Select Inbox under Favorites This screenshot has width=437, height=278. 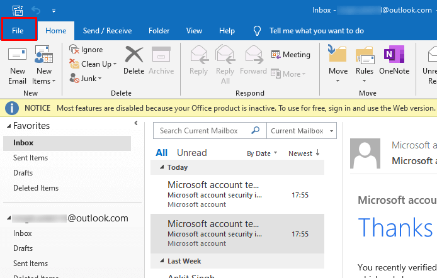coord(67,143)
